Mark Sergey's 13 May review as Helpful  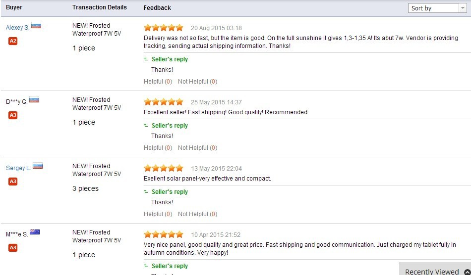(x=158, y=214)
